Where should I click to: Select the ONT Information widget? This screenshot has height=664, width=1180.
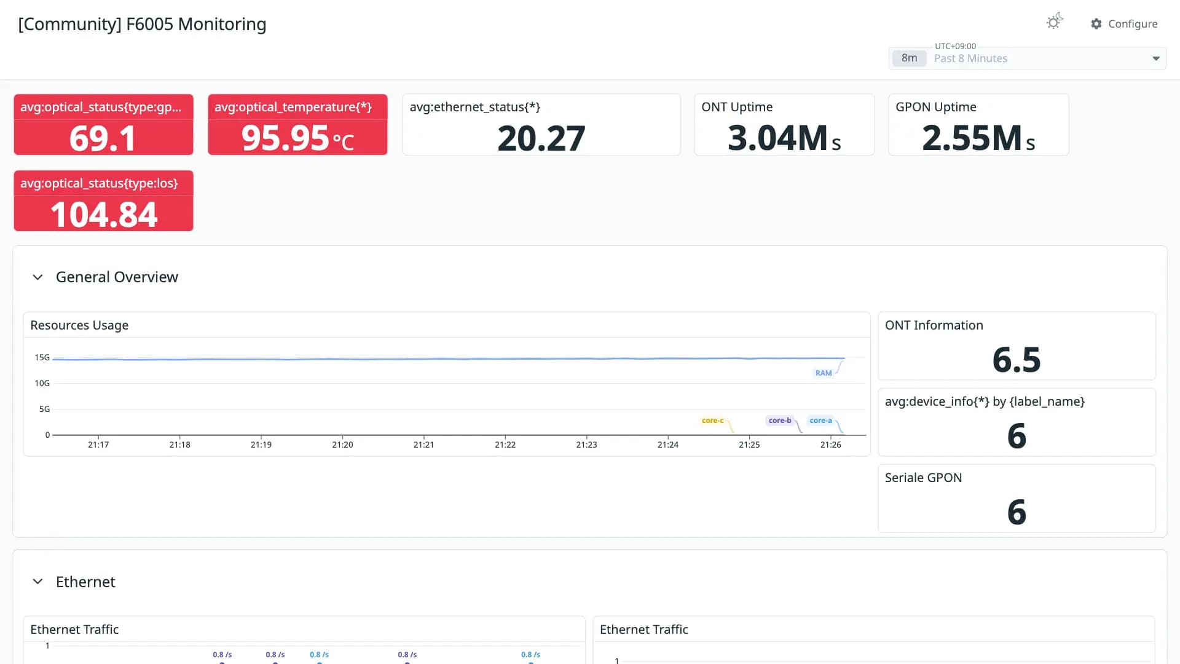[1017, 346]
